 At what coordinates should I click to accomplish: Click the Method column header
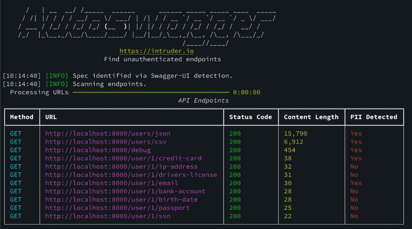tap(22, 117)
